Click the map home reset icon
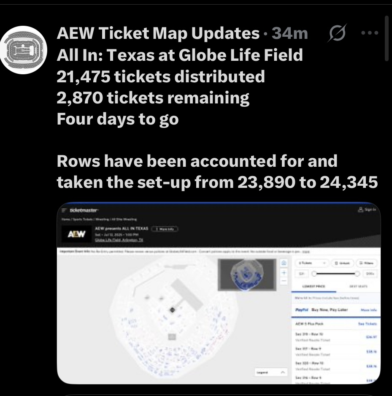The height and width of the screenshot is (396, 392). point(284,263)
